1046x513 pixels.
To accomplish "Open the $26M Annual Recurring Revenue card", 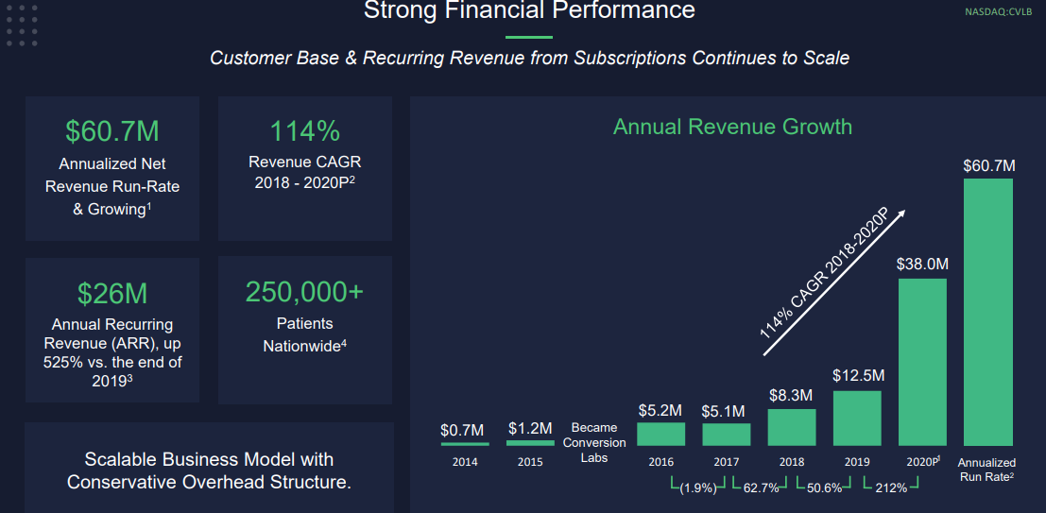I will 112,330.
